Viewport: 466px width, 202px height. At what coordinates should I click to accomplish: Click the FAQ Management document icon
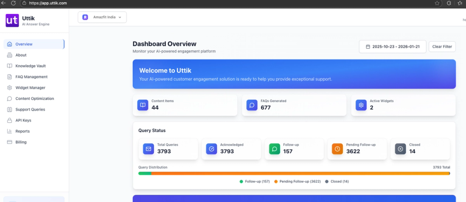click(9, 77)
